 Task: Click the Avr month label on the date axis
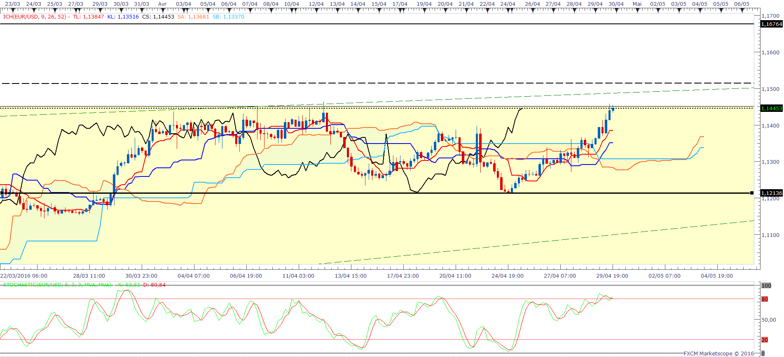pyautogui.click(x=162, y=4)
